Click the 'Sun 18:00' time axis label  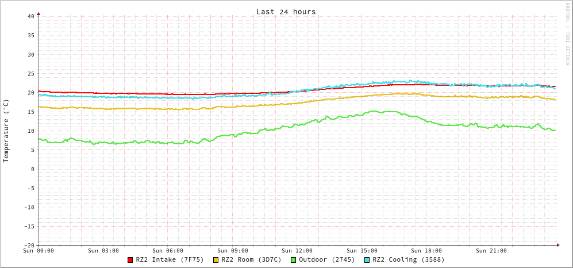tap(426, 251)
